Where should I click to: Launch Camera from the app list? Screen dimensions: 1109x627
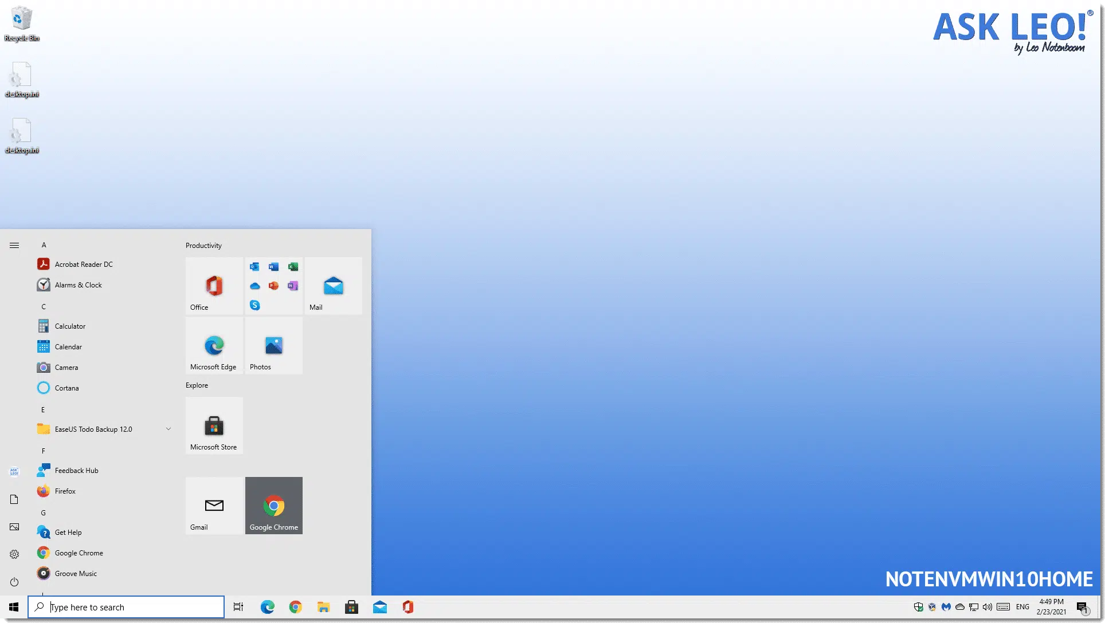click(103, 367)
